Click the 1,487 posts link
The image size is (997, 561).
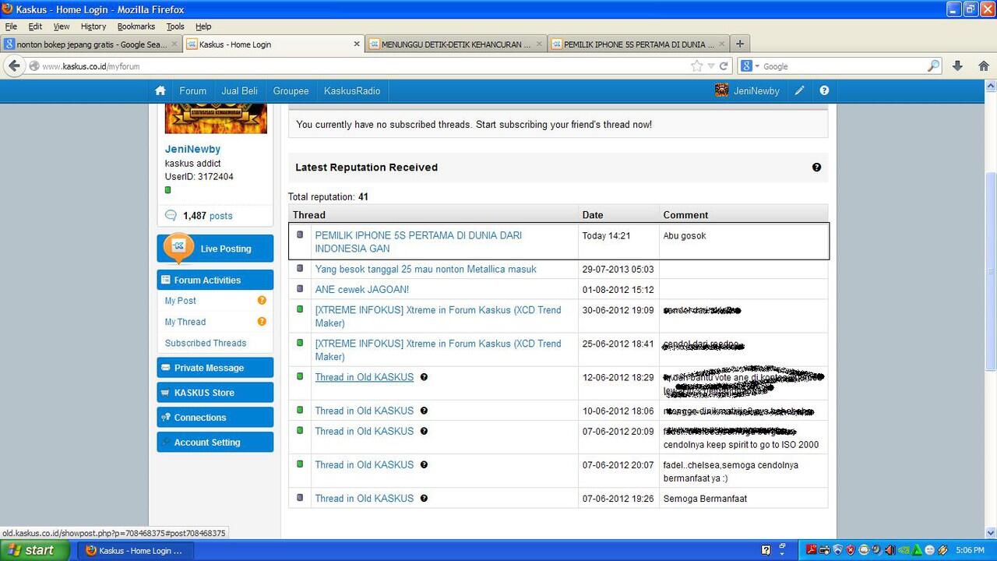[x=208, y=216]
